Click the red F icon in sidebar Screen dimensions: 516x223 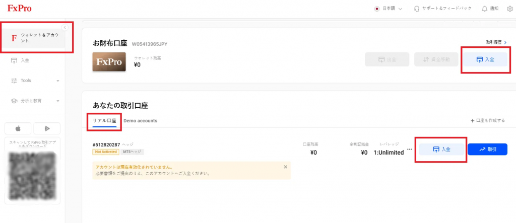click(14, 38)
